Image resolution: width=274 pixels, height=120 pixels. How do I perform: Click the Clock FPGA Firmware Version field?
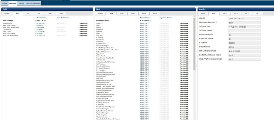(244, 59)
